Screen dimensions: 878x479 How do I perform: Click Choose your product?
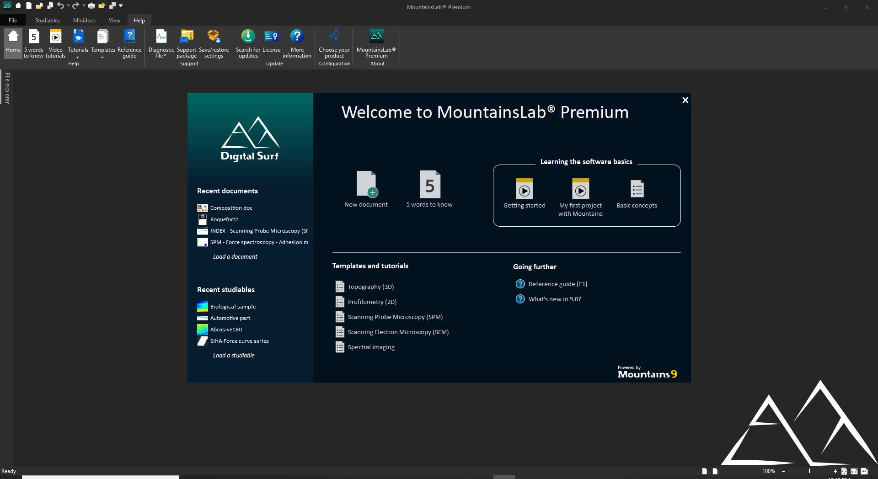click(x=334, y=43)
